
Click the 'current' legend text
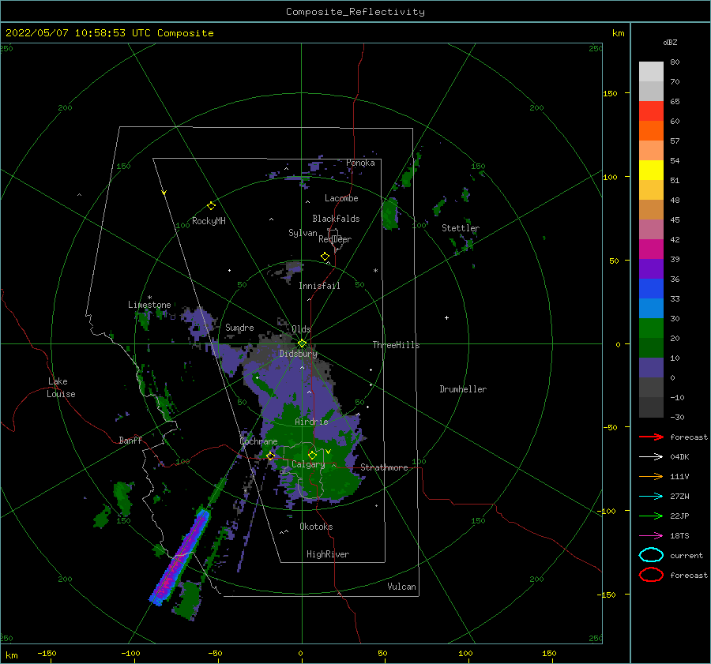(687, 556)
